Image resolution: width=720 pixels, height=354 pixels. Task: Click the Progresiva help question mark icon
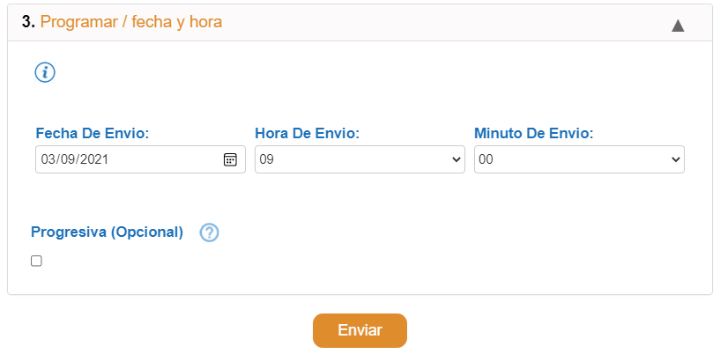pyautogui.click(x=210, y=233)
